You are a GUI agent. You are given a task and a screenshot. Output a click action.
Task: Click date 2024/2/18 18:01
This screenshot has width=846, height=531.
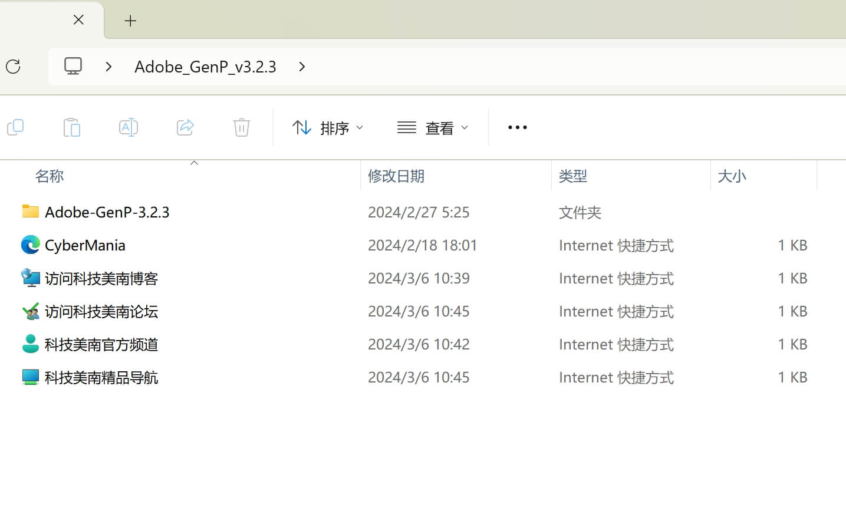point(423,245)
